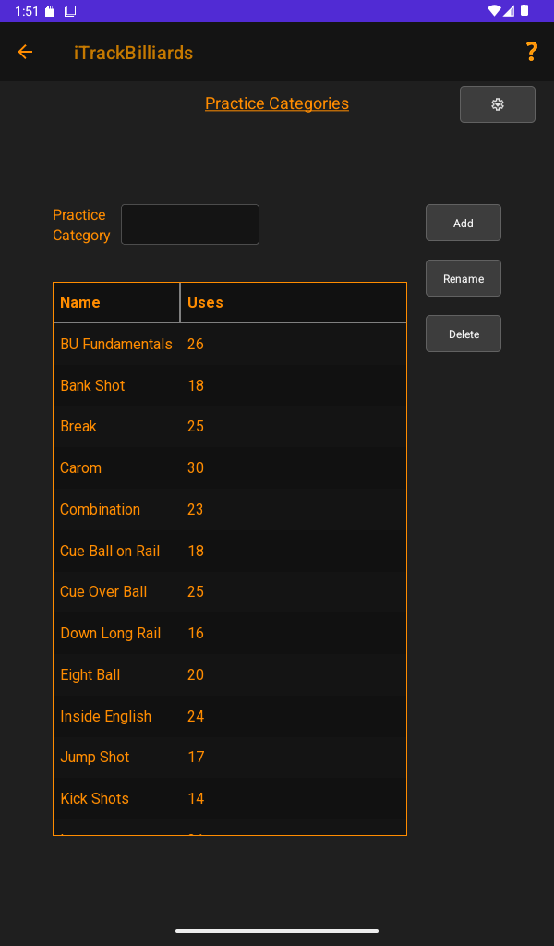Image resolution: width=554 pixels, height=946 pixels.
Task: Tap the clock in the status bar
Action: [x=14, y=10]
